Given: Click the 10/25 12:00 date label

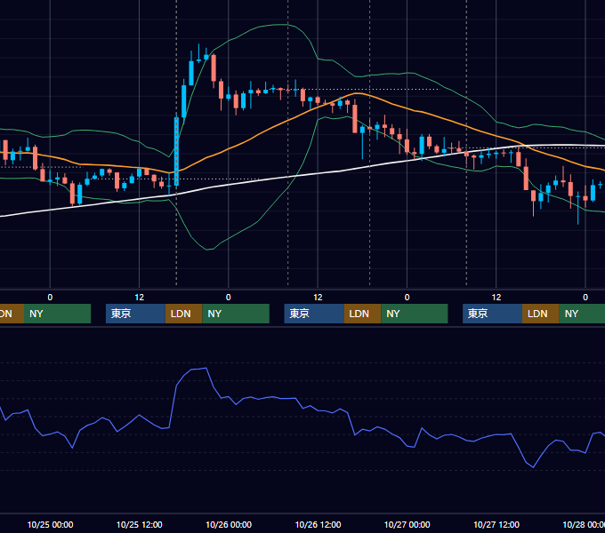Looking at the screenshot, I should 140,524.
